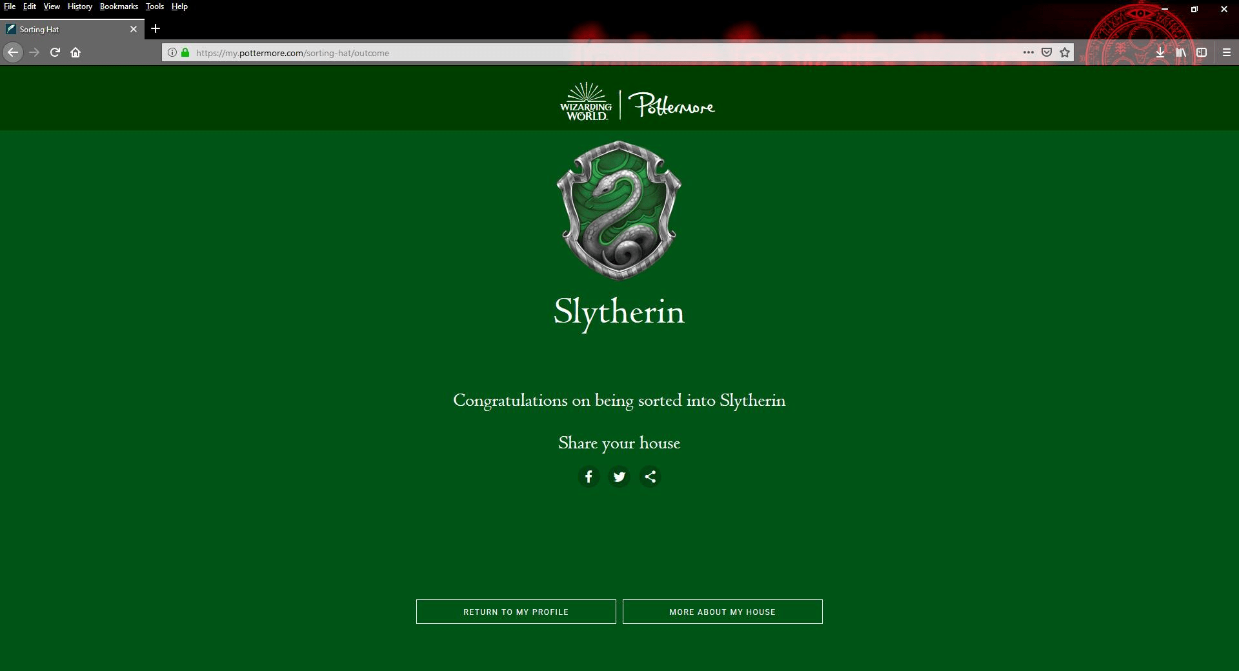Open the History menu
The image size is (1239, 671).
(x=80, y=6)
